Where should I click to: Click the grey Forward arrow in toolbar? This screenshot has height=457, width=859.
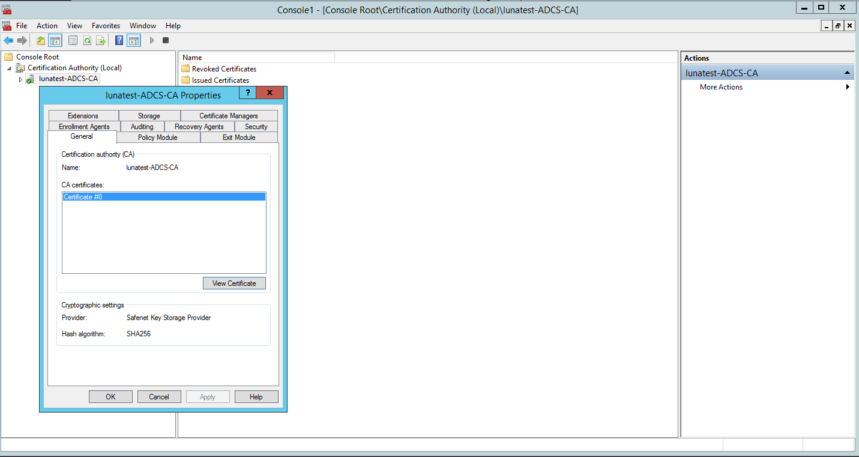pyautogui.click(x=22, y=40)
